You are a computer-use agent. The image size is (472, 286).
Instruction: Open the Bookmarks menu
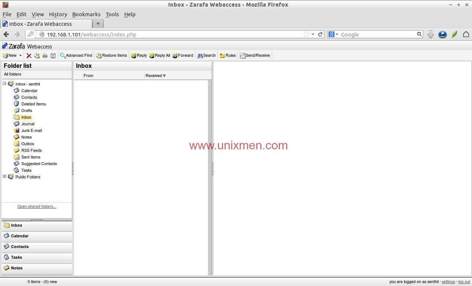click(86, 14)
